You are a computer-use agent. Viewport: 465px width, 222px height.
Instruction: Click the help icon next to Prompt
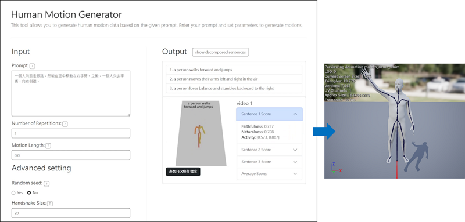click(33, 66)
